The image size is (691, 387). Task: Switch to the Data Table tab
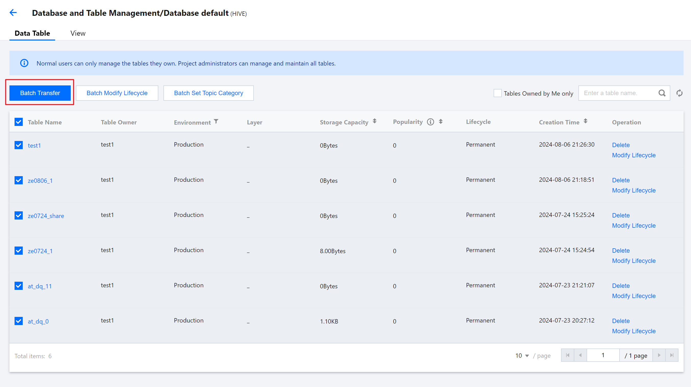(32, 33)
